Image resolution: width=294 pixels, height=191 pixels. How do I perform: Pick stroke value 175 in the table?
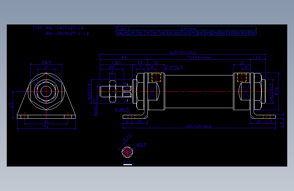tap(192, 33)
